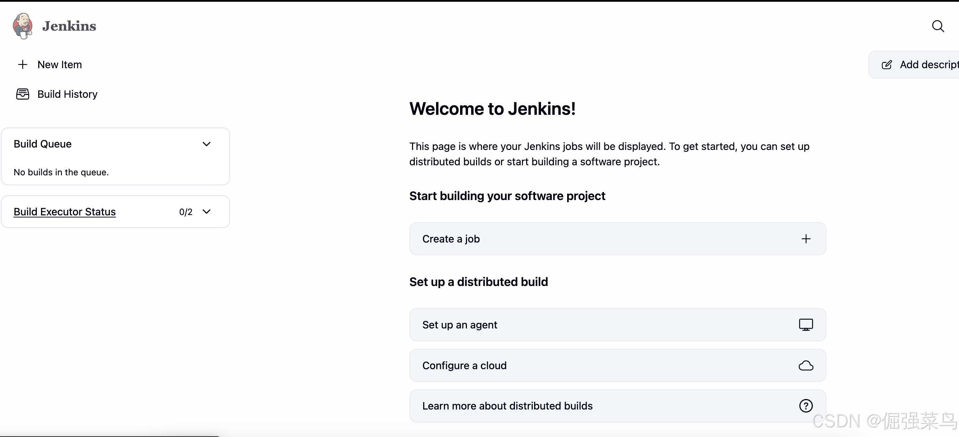Image resolution: width=959 pixels, height=437 pixels.
Task: Click the Jenkins title text in header
Action: click(x=69, y=26)
